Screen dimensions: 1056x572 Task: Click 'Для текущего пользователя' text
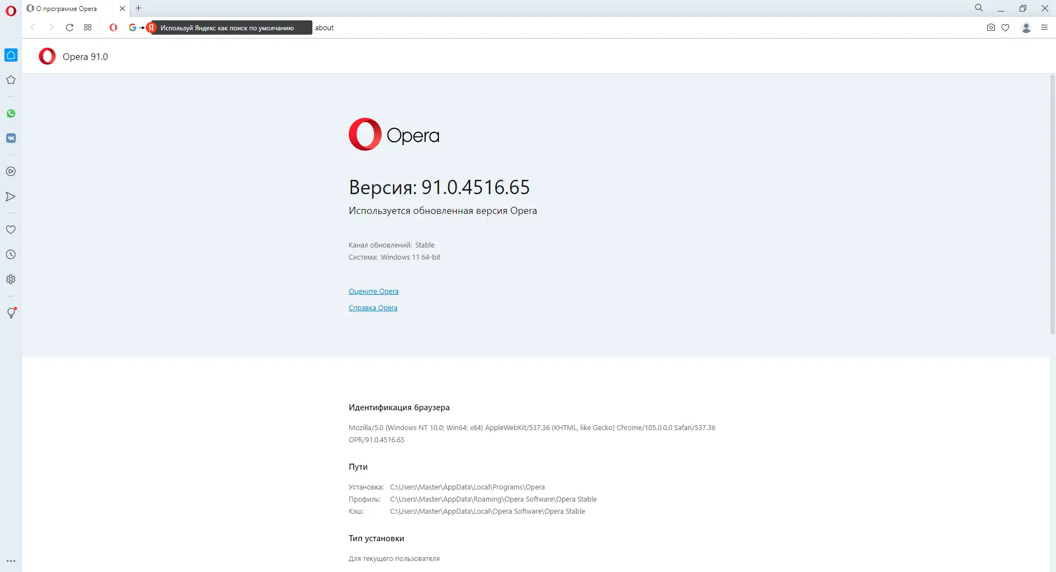394,559
